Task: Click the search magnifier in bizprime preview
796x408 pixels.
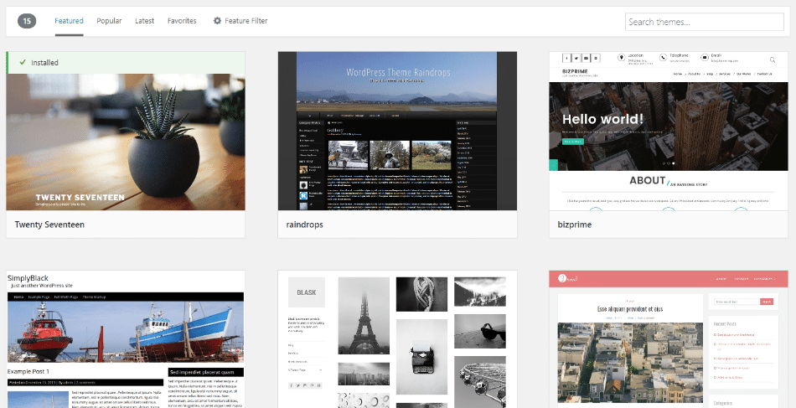Action: [773, 59]
